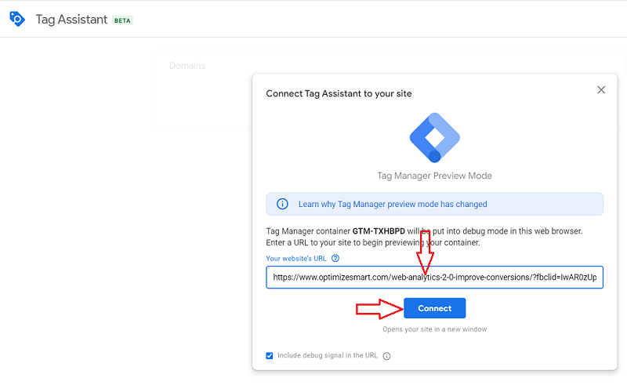Click the Connect button
The height and width of the screenshot is (385, 627).
(435, 308)
